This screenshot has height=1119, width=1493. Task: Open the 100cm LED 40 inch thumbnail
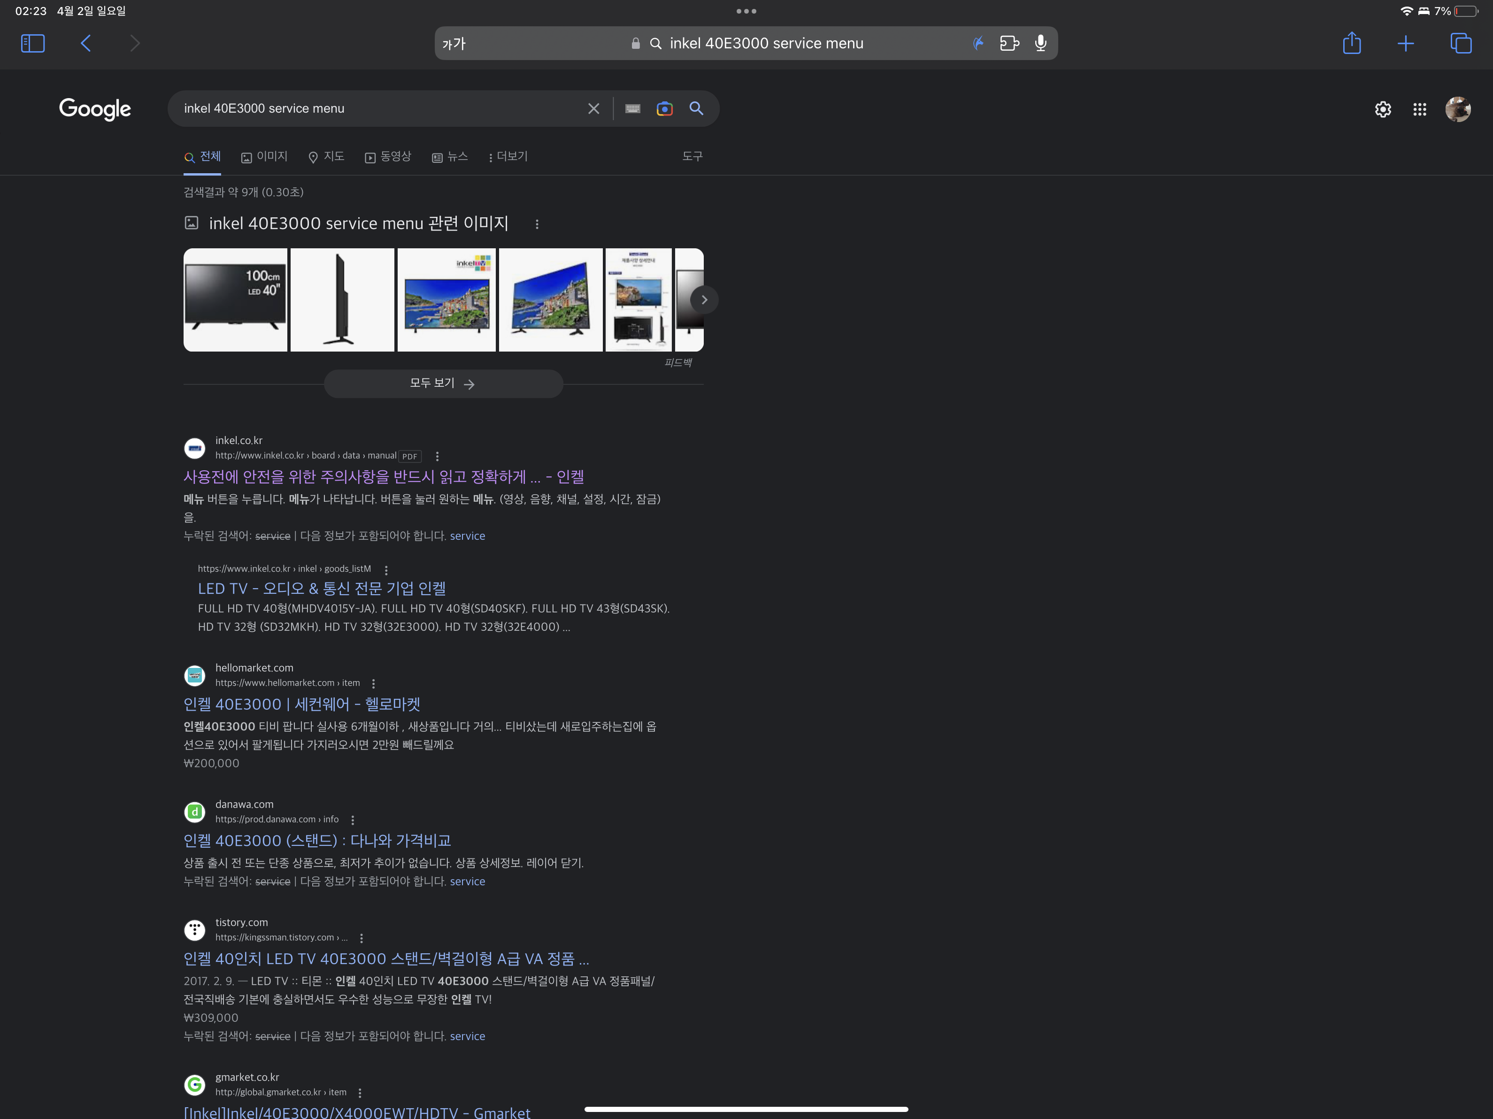click(x=235, y=299)
